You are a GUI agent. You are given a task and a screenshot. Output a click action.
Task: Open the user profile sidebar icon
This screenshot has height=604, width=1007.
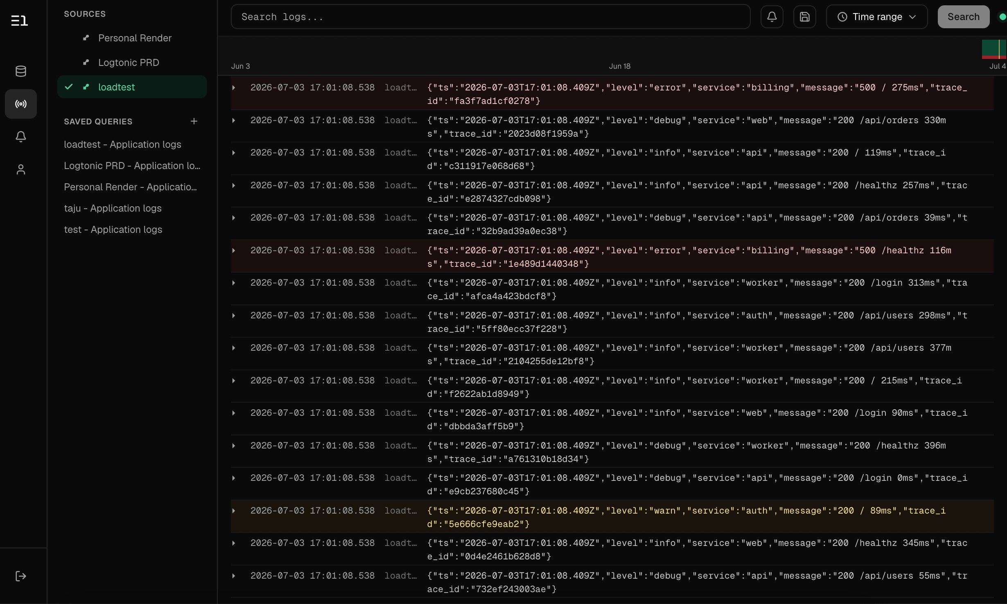pyautogui.click(x=21, y=169)
